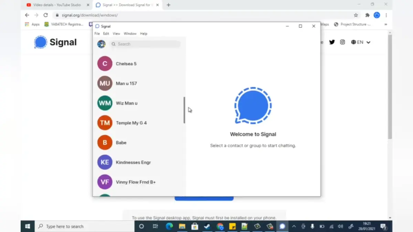Click the Chelsea 5 avatar circle
The height and width of the screenshot is (232, 413).
[x=105, y=64]
